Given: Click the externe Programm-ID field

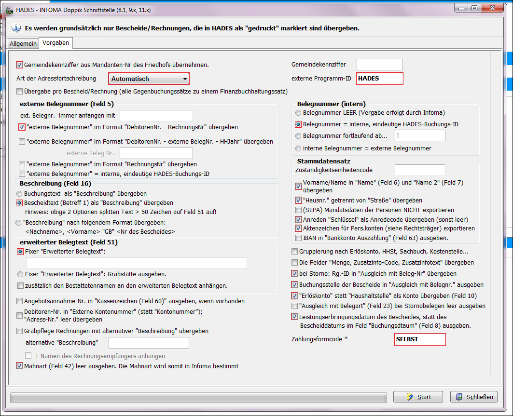Looking at the screenshot, I should pyautogui.click(x=379, y=79).
